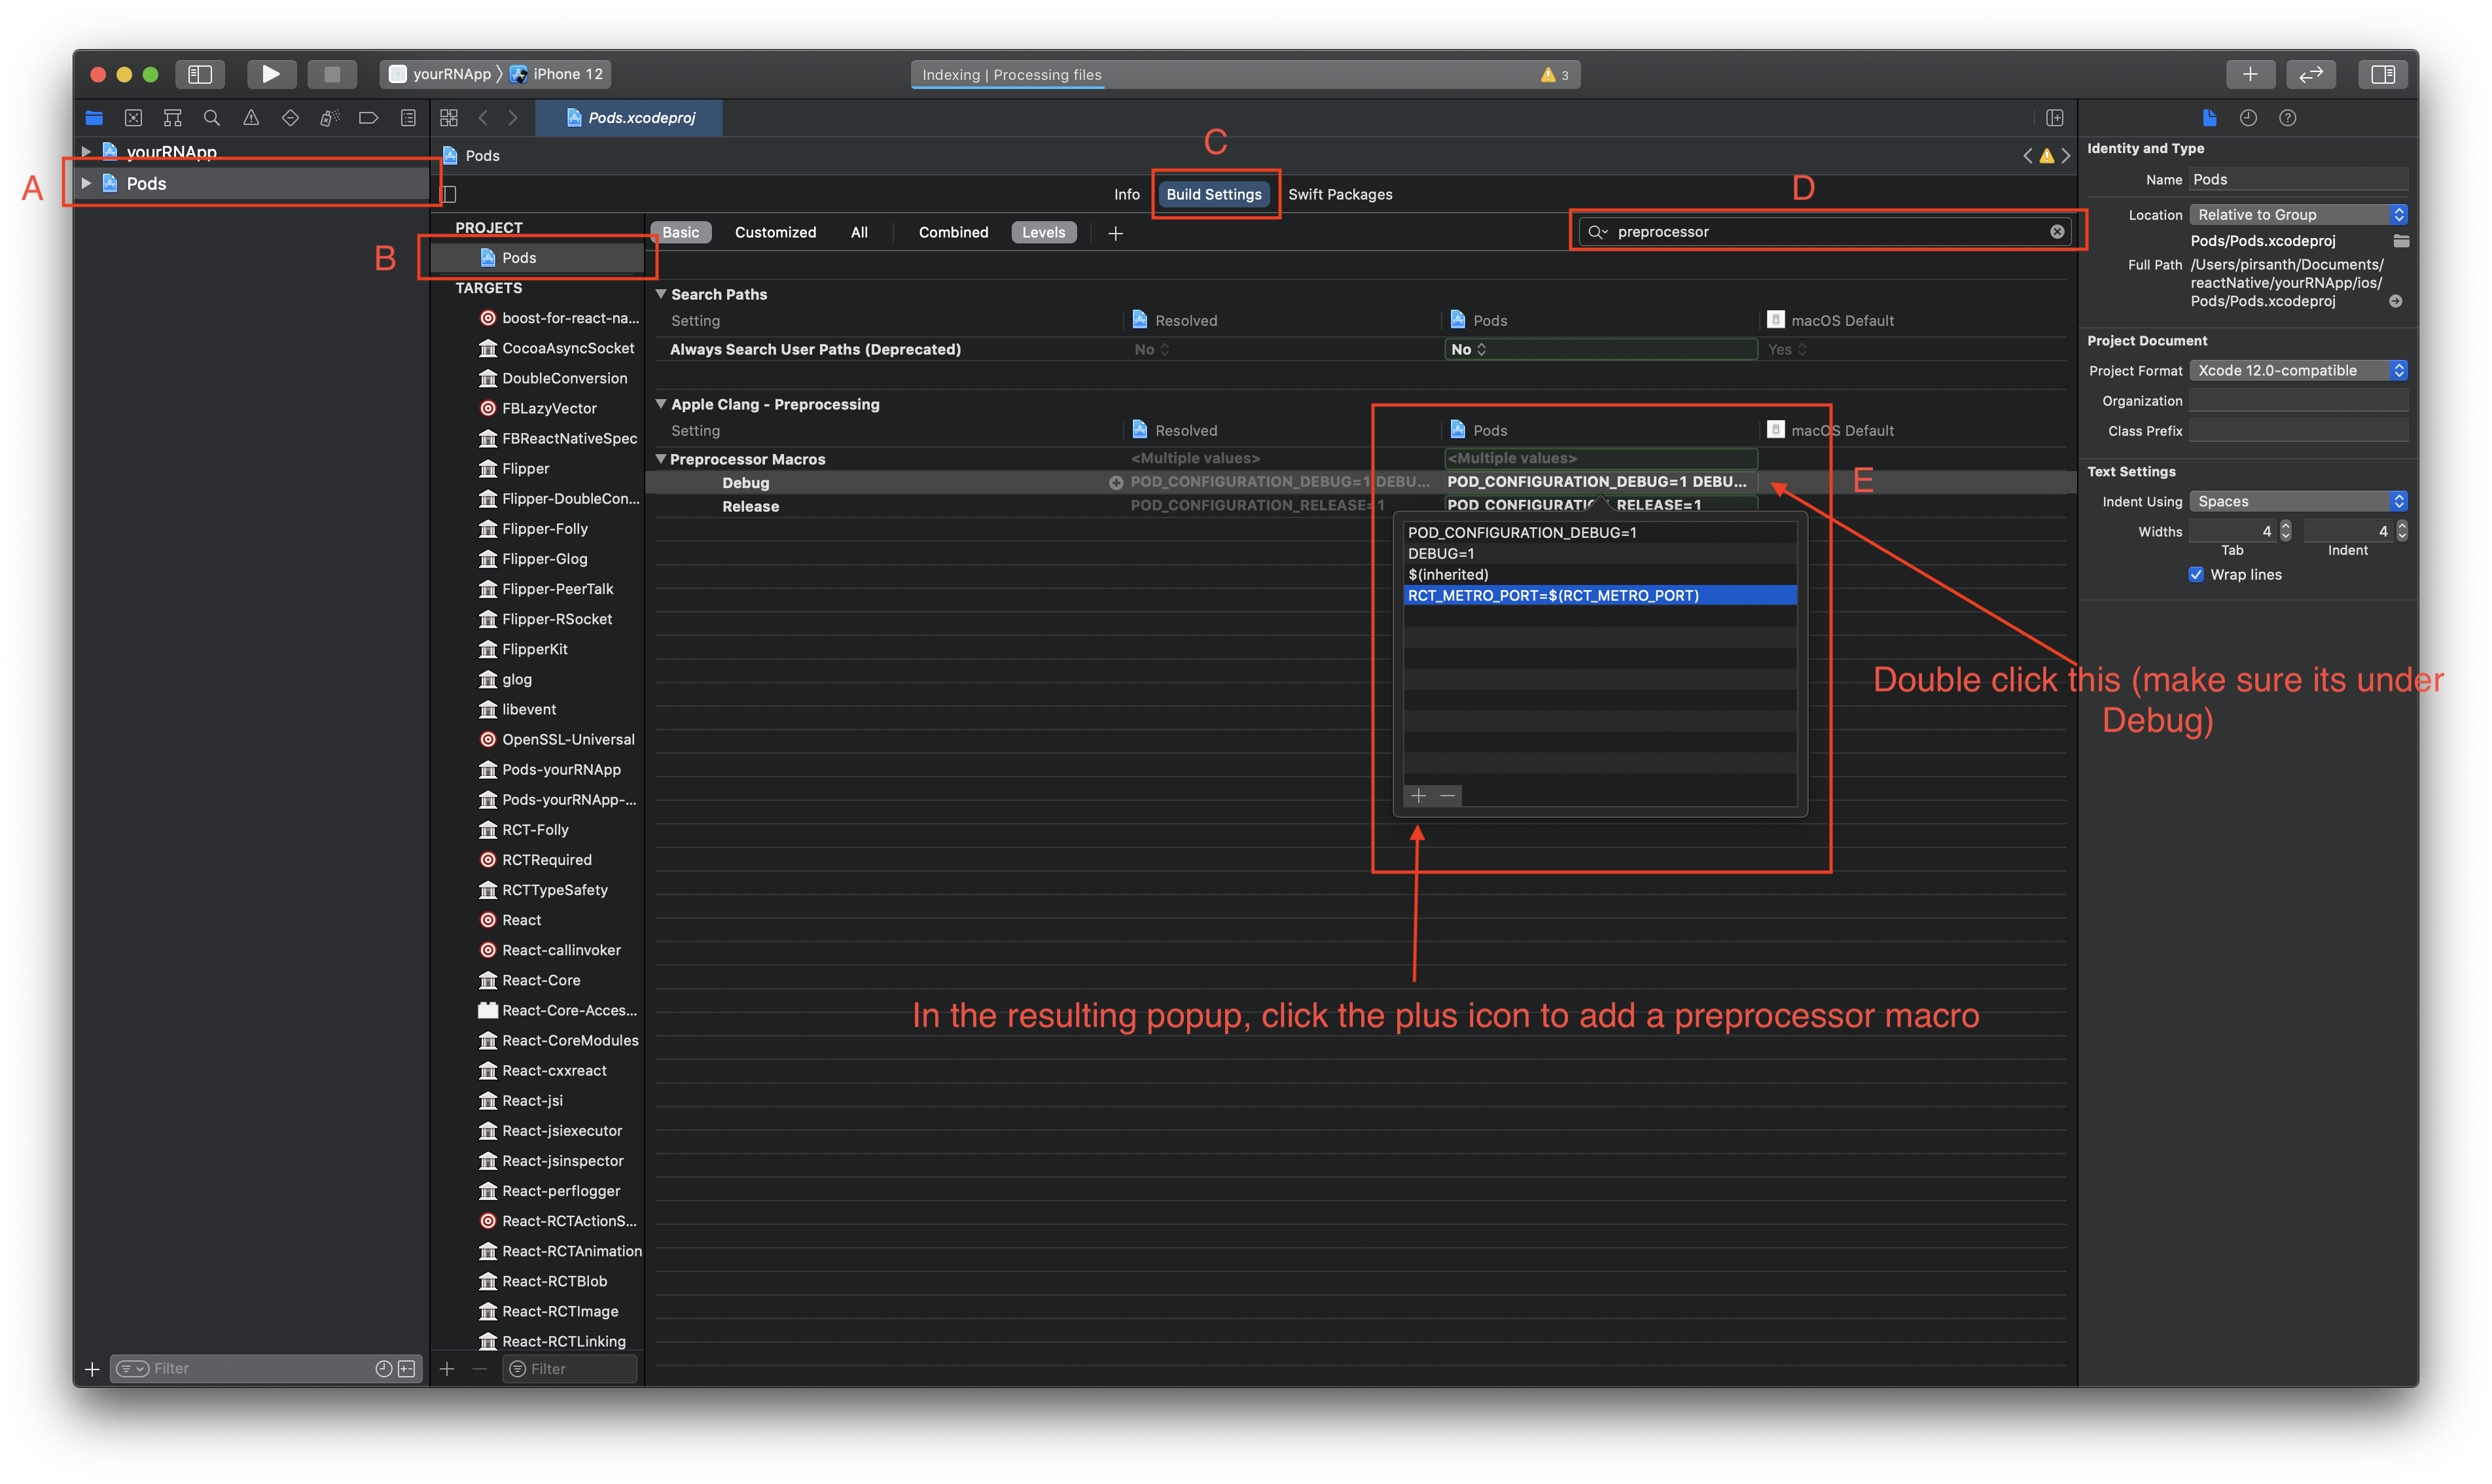The height and width of the screenshot is (1484, 2492).
Task: Toggle the Basic filter button
Action: (680, 232)
